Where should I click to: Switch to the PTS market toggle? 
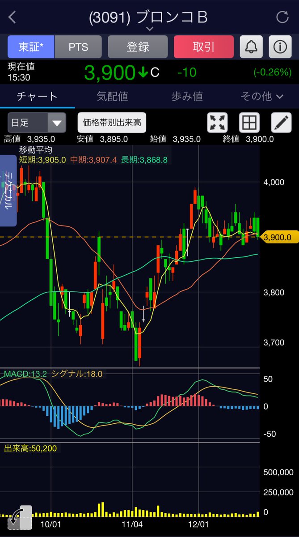78,47
